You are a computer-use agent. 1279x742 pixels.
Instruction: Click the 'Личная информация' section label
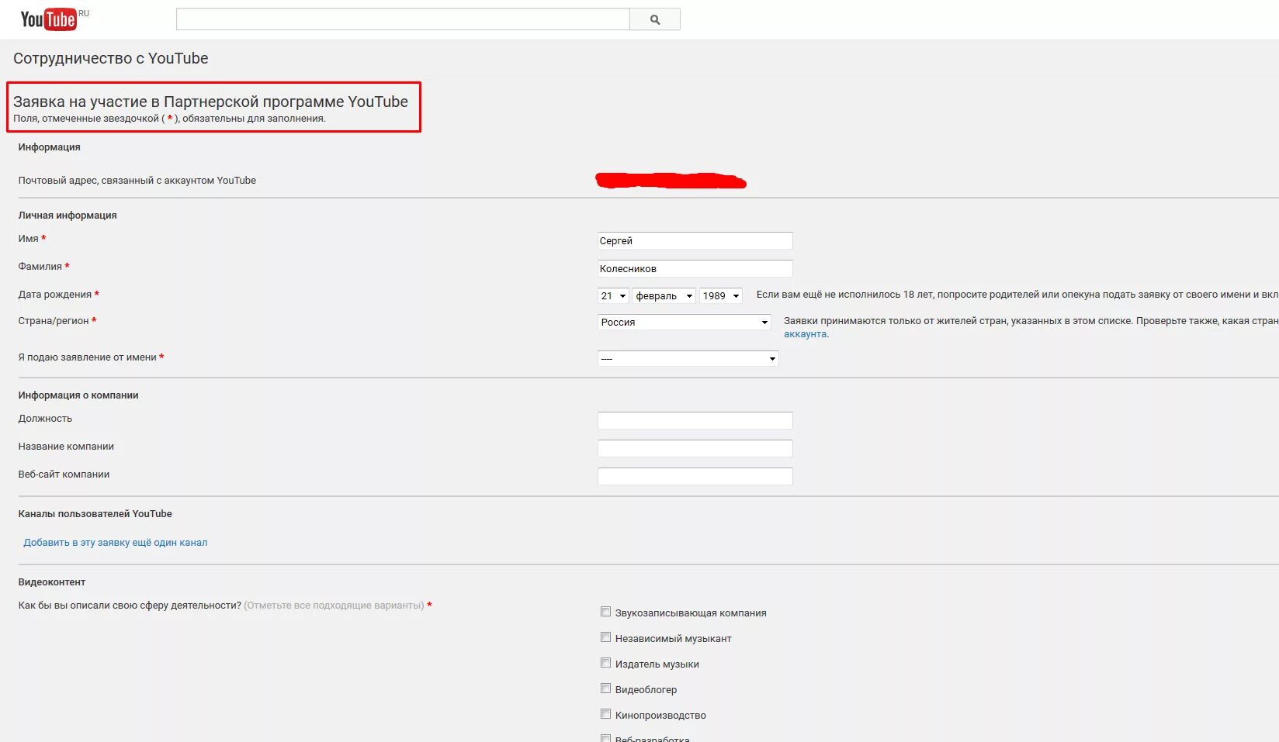[68, 216]
